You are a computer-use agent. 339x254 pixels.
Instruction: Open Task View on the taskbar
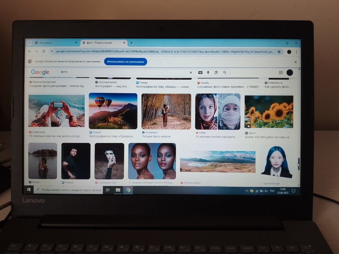108,190
